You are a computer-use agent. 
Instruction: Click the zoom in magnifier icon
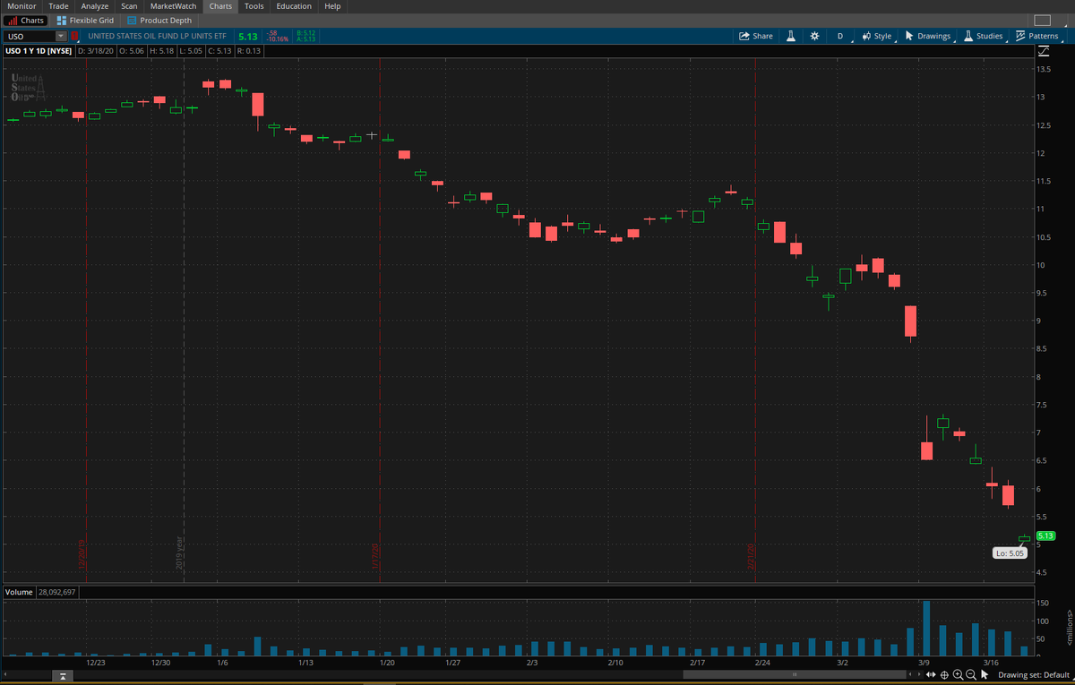pyautogui.click(x=958, y=675)
